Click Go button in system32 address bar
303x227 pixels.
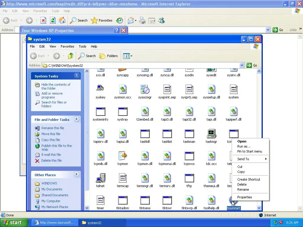(x=252, y=65)
